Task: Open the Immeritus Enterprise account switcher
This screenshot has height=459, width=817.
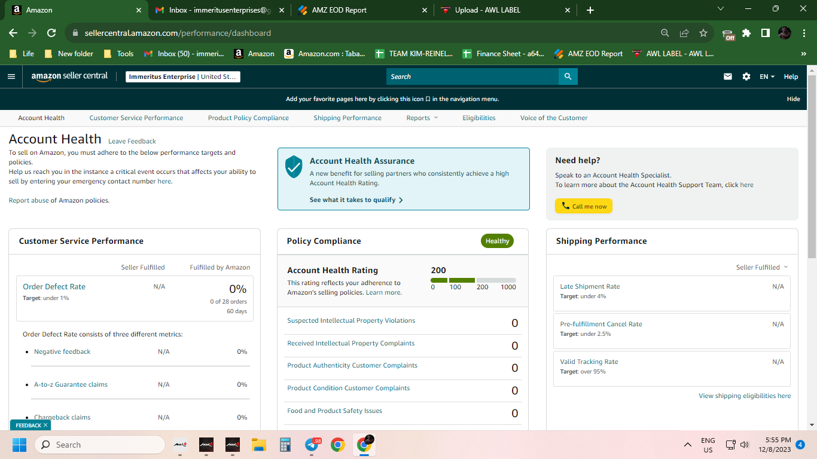Action: 183,76
